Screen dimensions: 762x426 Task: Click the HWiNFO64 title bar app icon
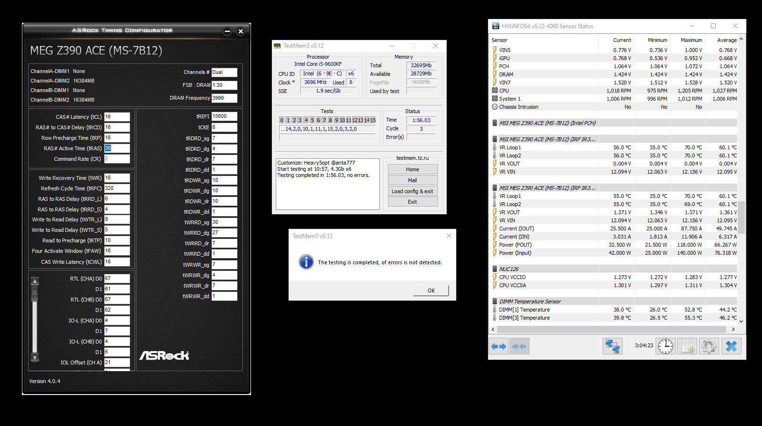coord(496,26)
